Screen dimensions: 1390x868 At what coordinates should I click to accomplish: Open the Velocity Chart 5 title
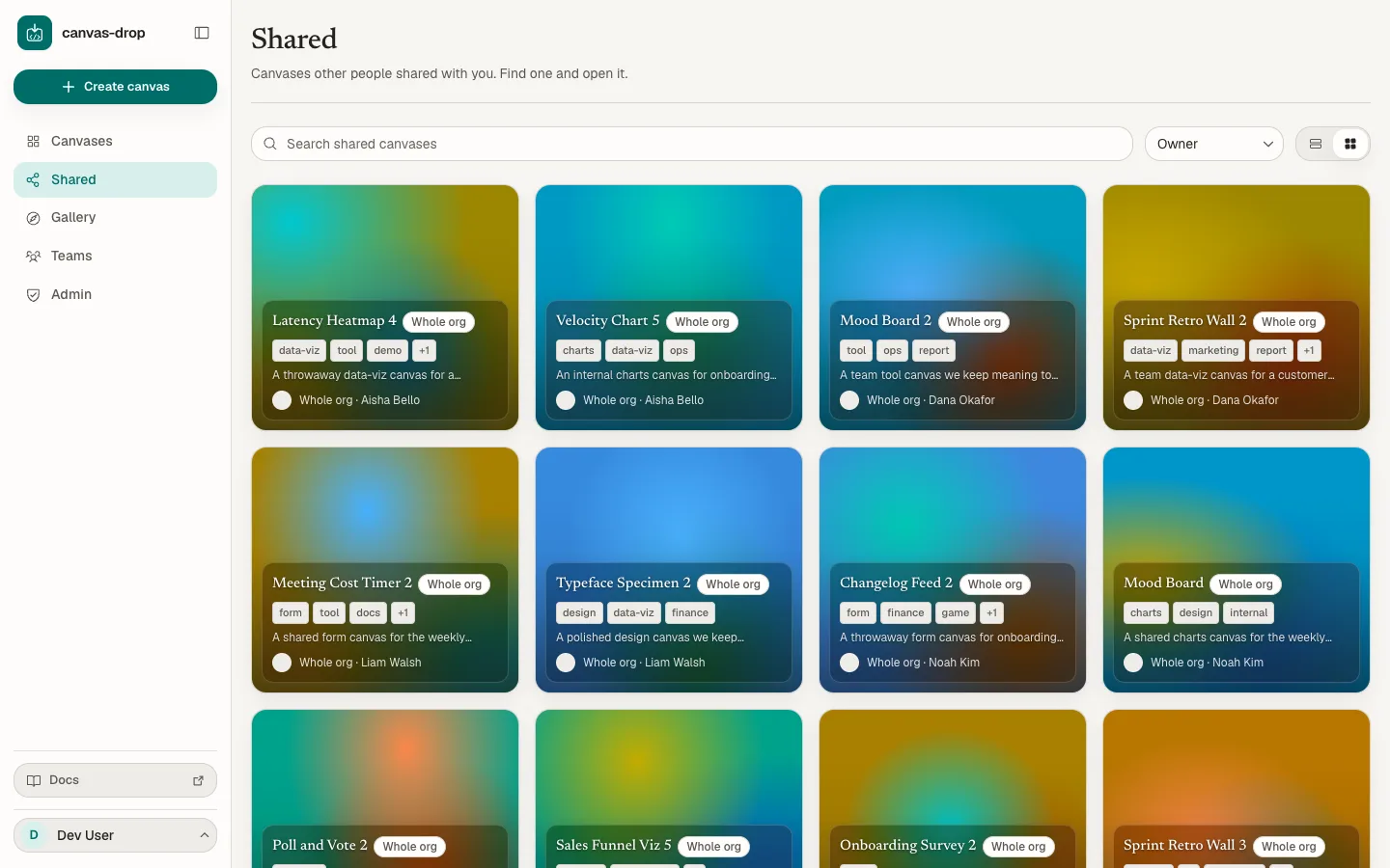pos(607,320)
